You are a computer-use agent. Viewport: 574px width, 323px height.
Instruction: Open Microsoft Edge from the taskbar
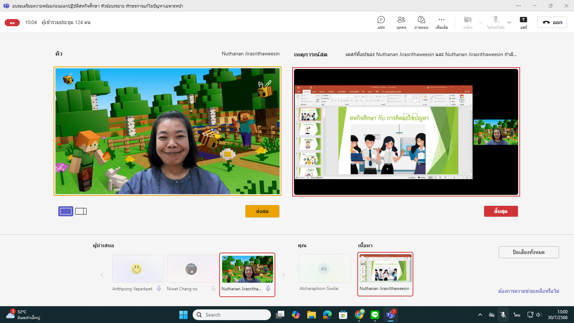[327, 315]
